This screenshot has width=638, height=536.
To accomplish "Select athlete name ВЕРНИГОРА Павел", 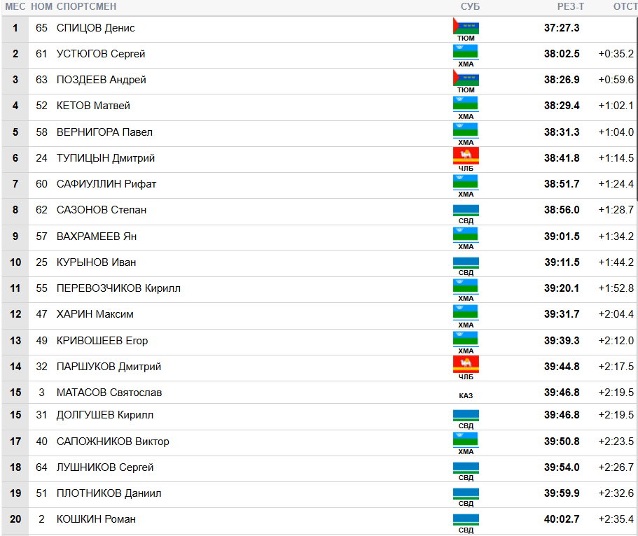I will click(x=104, y=132).
